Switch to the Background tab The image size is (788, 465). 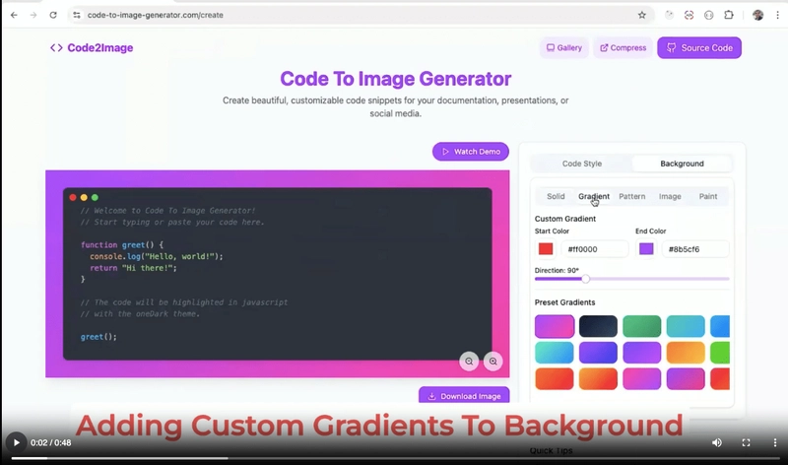pos(682,164)
